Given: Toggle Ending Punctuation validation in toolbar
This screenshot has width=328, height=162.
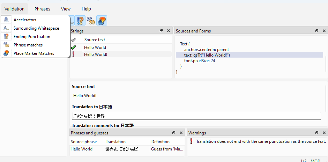Looking at the screenshot, I should pyautogui.click(x=80, y=21).
